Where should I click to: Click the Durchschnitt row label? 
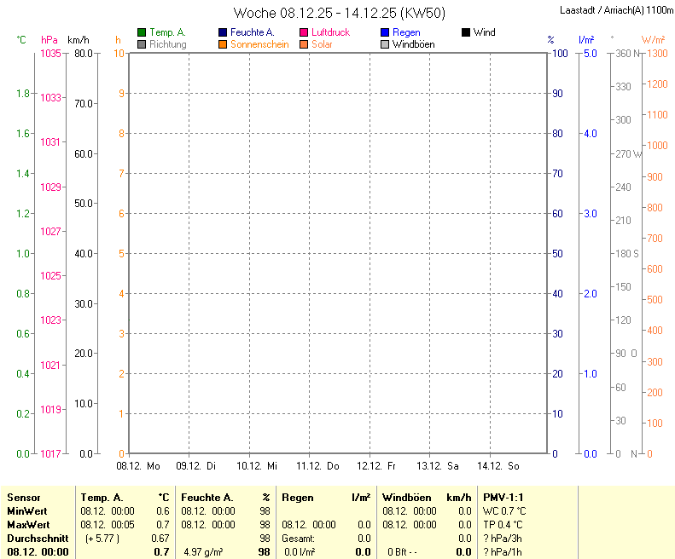tap(33, 539)
